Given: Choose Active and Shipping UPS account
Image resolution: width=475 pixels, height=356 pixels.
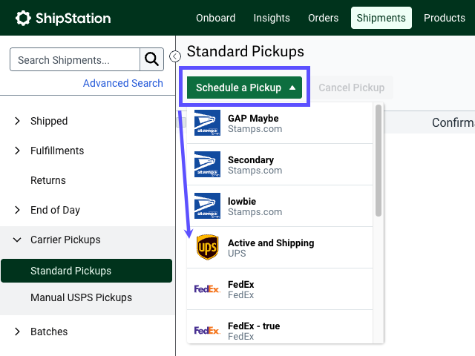Looking at the screenshot, I should click(280, 247).
